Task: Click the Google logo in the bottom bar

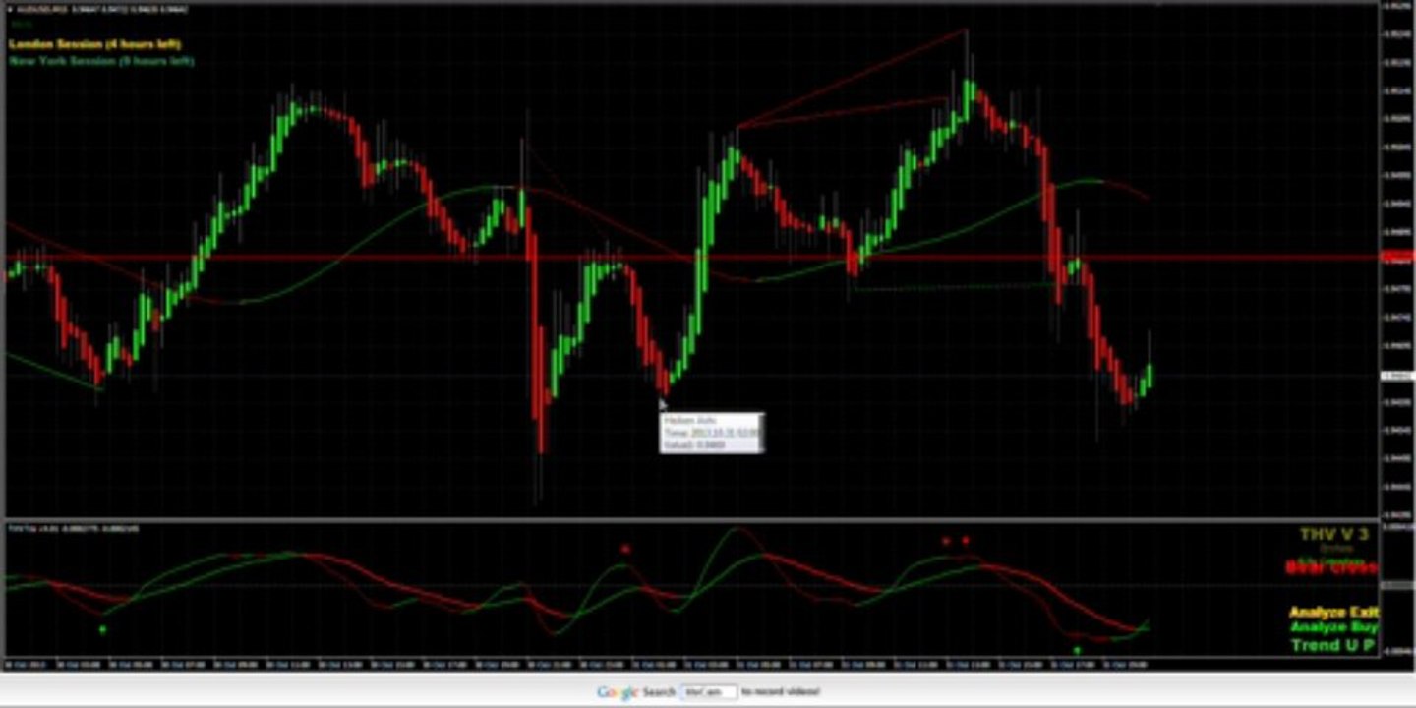Action: point(619,692)
